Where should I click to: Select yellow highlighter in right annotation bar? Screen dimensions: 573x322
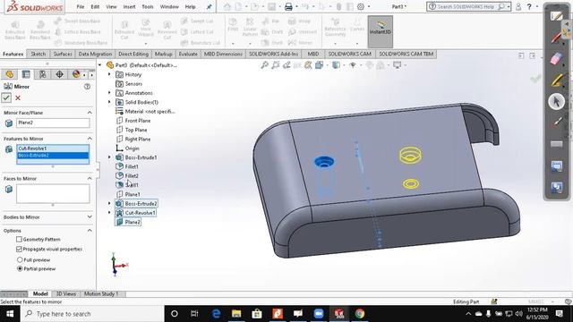tap(556, 80)
